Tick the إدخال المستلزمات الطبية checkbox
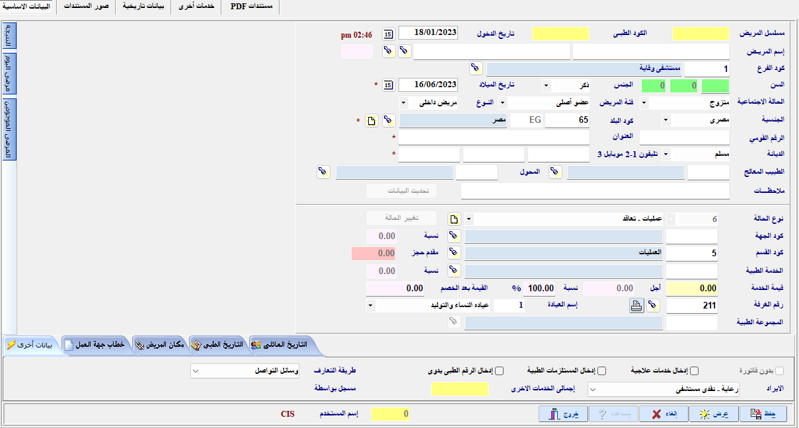The image size is (799, 428). point(601,371)
